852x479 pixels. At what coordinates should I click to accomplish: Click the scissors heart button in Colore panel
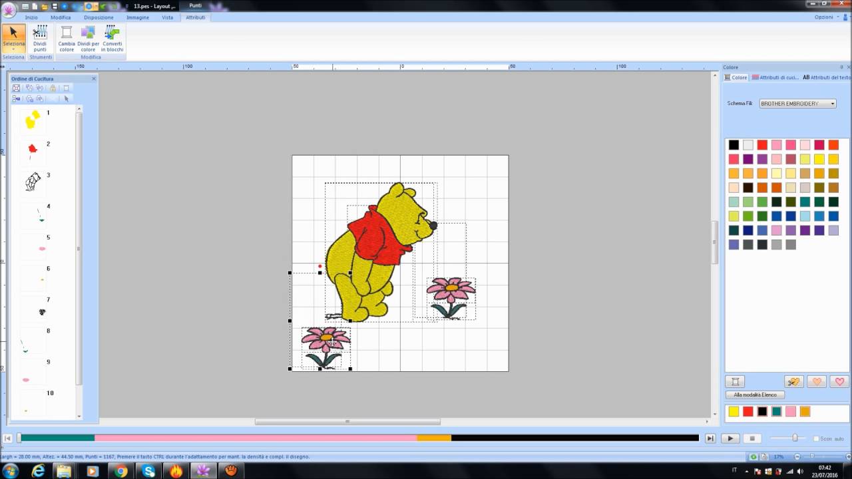(793, 381)
